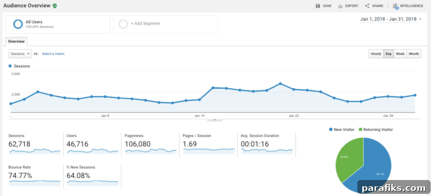Select the Hourly granularity
Image resolution: width=431 pixels, height=196 pixels.
[x=376, y=54]
